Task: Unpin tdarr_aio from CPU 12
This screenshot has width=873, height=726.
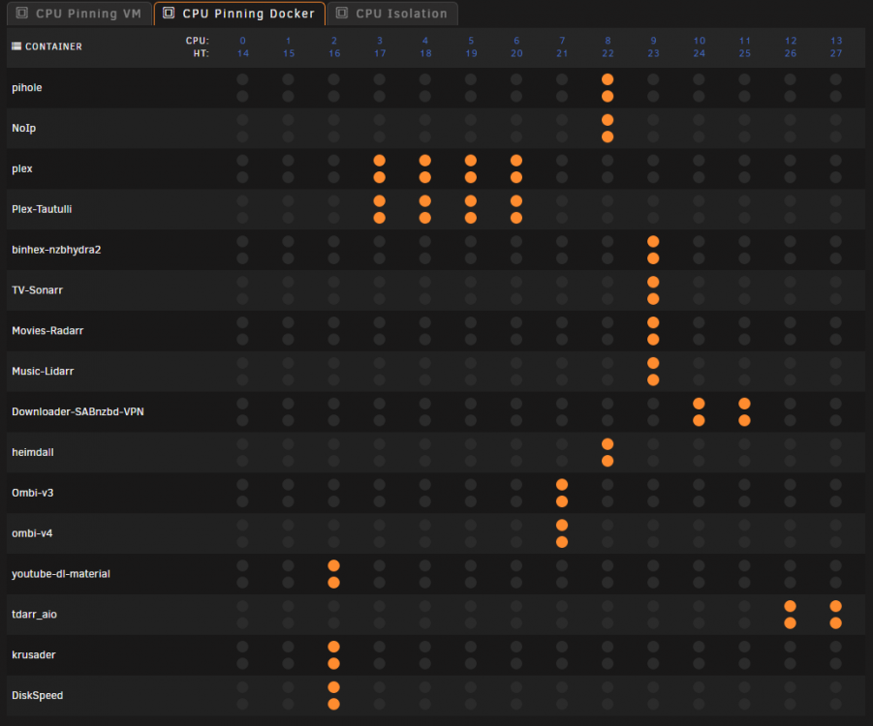Action: tap(790, 606)
